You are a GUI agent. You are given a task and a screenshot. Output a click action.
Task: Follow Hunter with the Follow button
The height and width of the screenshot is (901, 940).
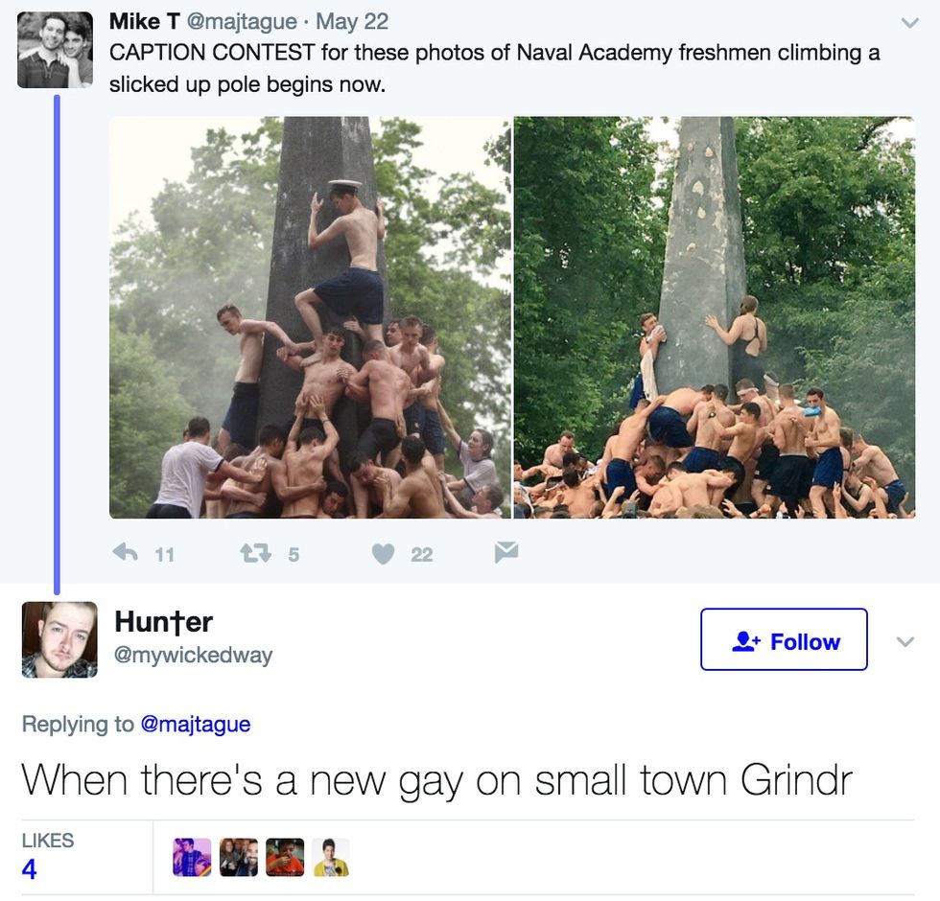pyautogui.click(x=785, y=639)
